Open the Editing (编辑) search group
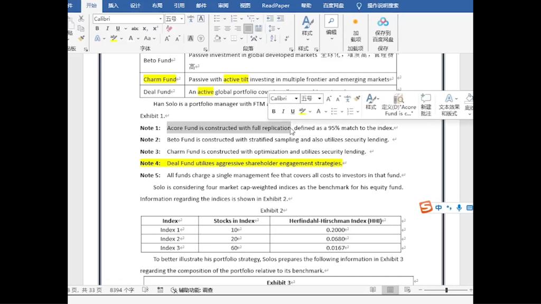Screen dimensions: 541x304 pyautogui.click(x=331, y=27)
